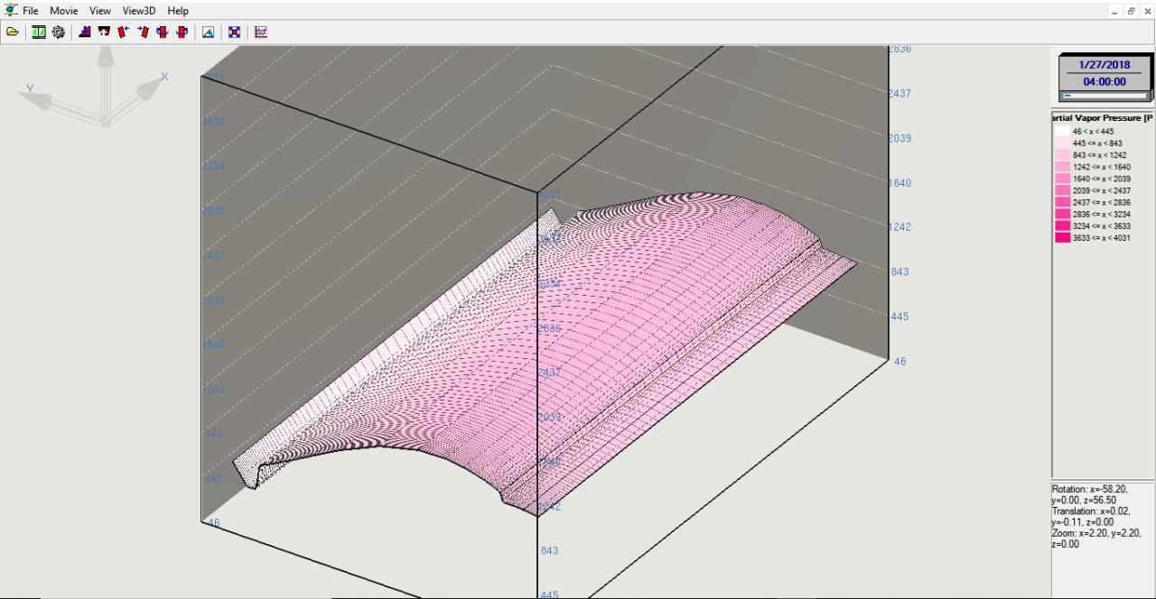The height and width of the screenshot is (599, 1156).
Task: Click the red rotate-right arrow icon
Action: pos(143,32)
